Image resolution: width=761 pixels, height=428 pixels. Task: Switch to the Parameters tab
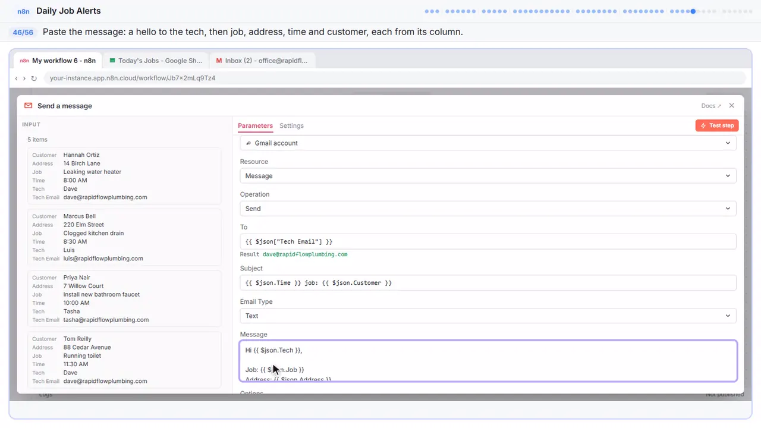coord(255,125)
